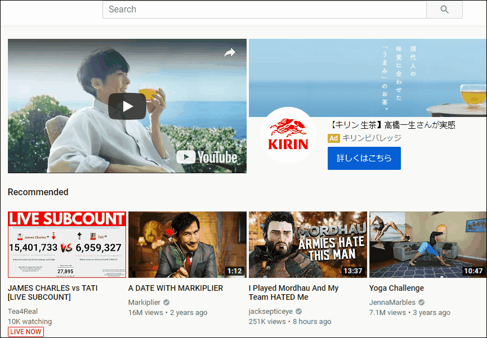Focus the Search input field
Screen dimensions: 487x338
click(265, 10)
